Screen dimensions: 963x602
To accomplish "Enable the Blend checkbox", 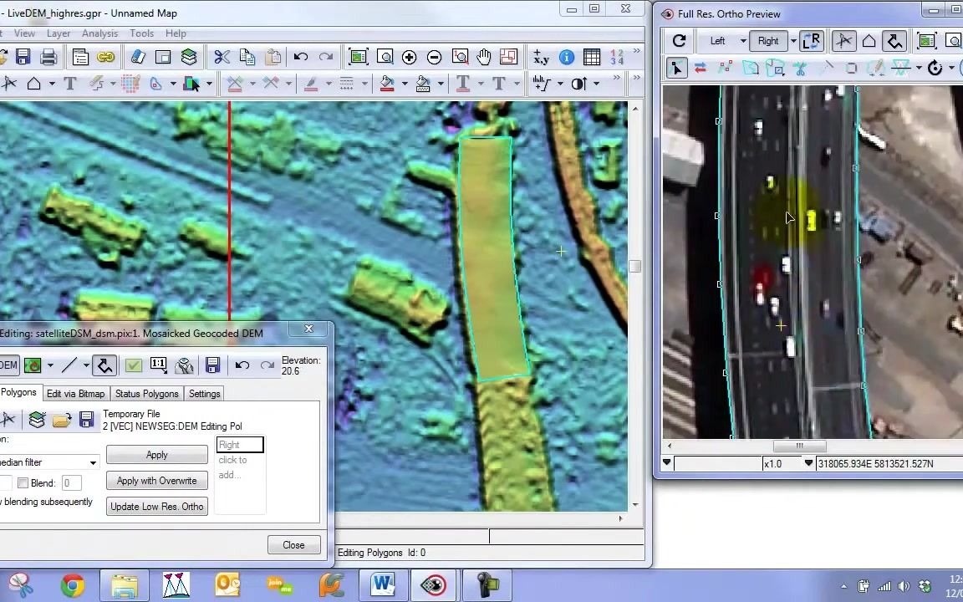I will click(23, 483).
